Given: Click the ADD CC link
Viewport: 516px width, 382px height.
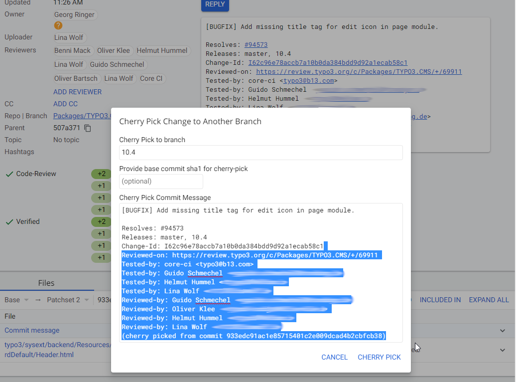Looking at the screenshot, I should [65, 104].
